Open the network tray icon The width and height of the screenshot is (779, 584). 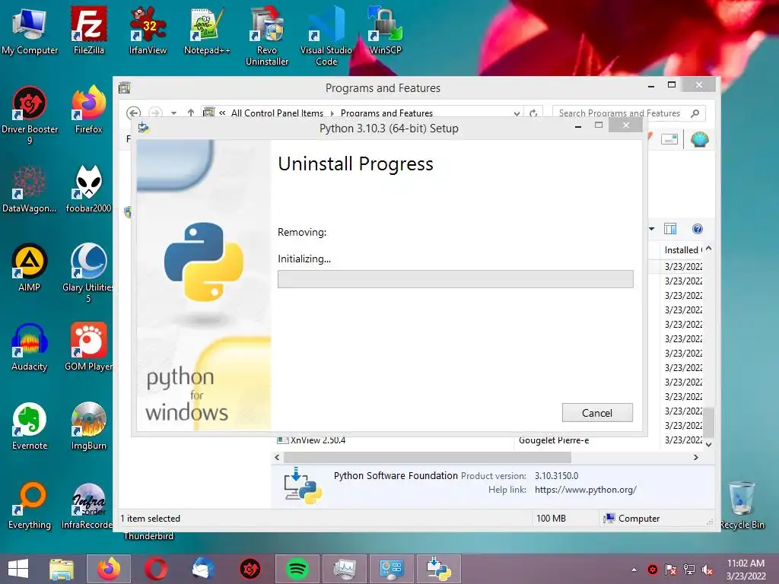689,570
